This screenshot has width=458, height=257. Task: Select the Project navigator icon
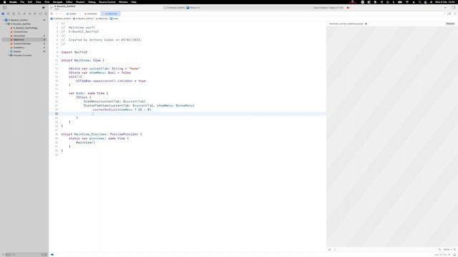3,14
